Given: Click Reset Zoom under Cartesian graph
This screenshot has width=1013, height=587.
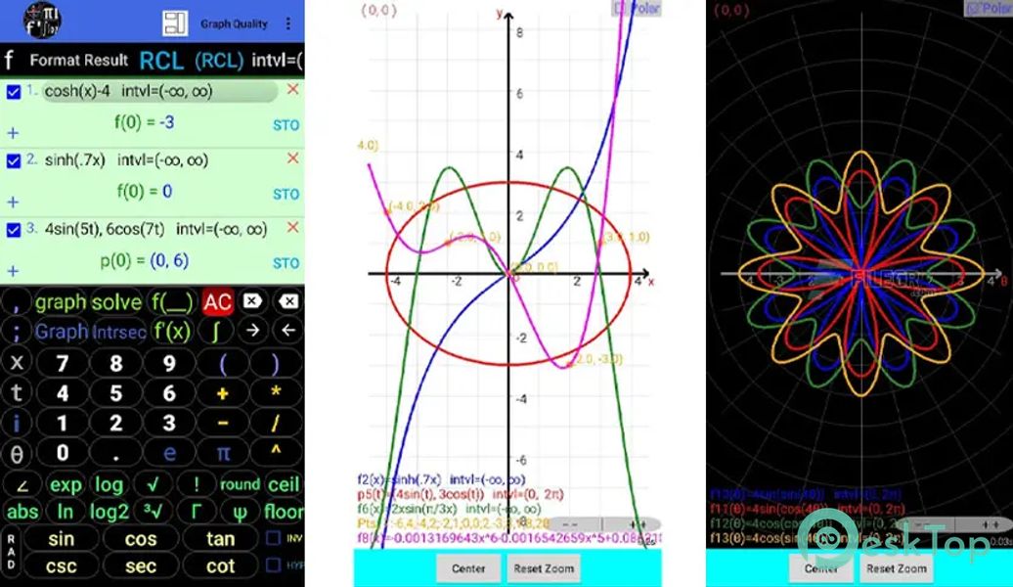Looking at the screenshot, I should pyautogui.click(x=544, y=568).
